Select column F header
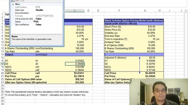This screenshot has height=105, width=188. coord(119,11)
